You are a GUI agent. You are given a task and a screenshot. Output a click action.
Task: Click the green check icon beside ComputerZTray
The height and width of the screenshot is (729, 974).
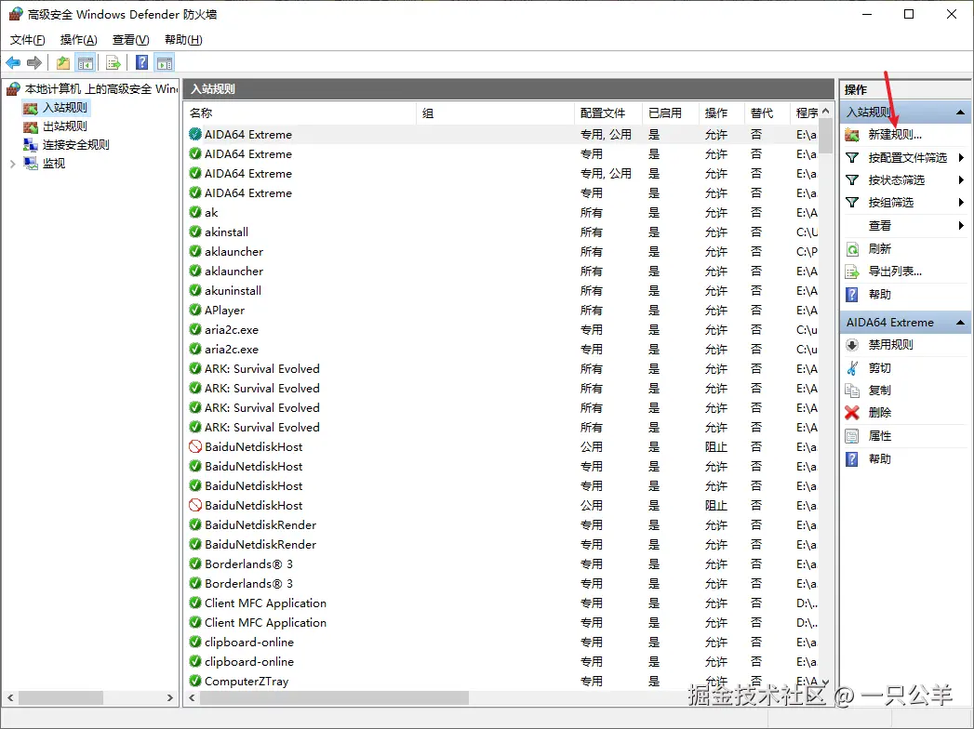(195, 681)
